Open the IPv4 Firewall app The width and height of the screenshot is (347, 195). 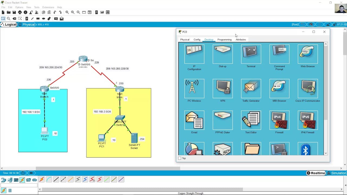279,120
